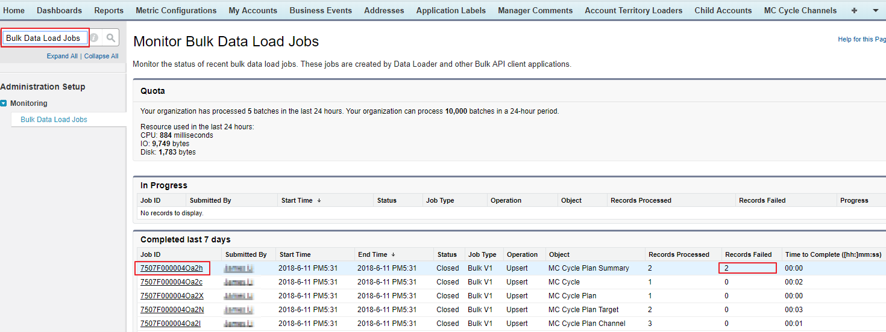Collapse the Monitoring section in sidebar
This screenshot has width=886, height=332.
tap(4, 103)
